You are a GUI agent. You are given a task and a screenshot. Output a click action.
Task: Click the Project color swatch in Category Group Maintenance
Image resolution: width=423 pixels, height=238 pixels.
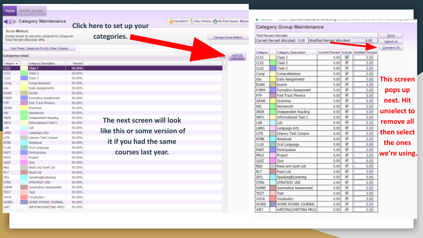pos(273,155)
